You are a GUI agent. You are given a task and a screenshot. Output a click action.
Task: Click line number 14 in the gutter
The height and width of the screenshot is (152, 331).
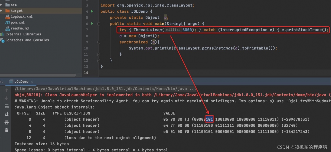86,73
